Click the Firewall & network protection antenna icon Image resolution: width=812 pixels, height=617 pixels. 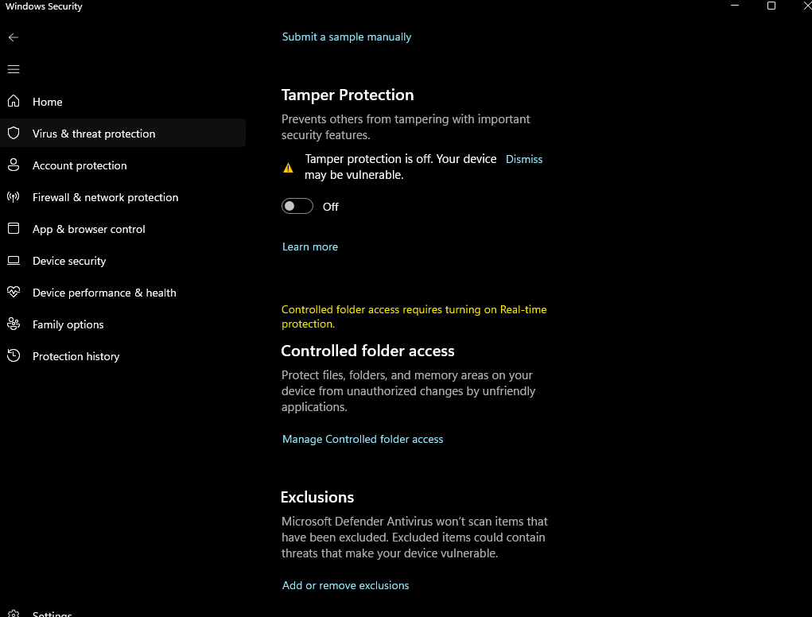coord(14,197)
